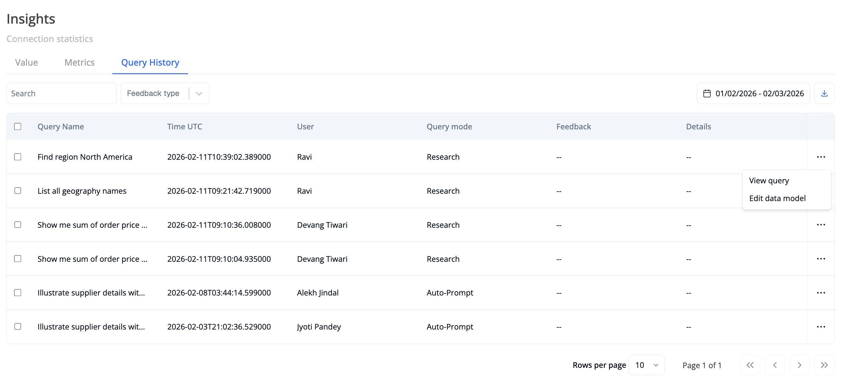This screenshot has height=385, width=841.
Task: Click next page arrow icon
Action: pyautogui.click(x=800, y=365)
